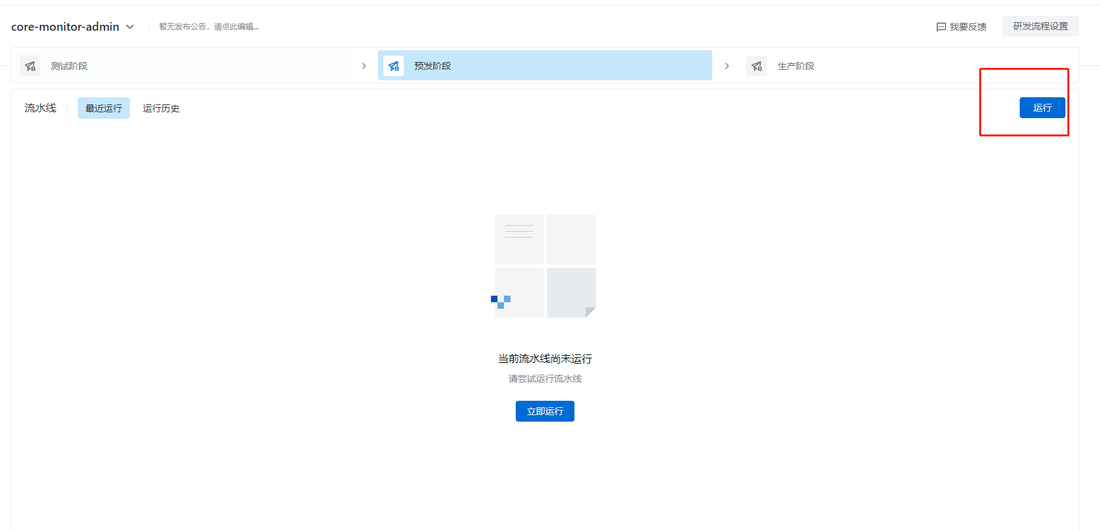Select the 预发阶段 stage
The height and width of the screenshot is (530, 1100).
pyautogui.click(x=545, y=66)
